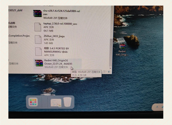Switch to large icons view in status bar
Viewport: 172px width, 125px height.
(x=109, y=72)
